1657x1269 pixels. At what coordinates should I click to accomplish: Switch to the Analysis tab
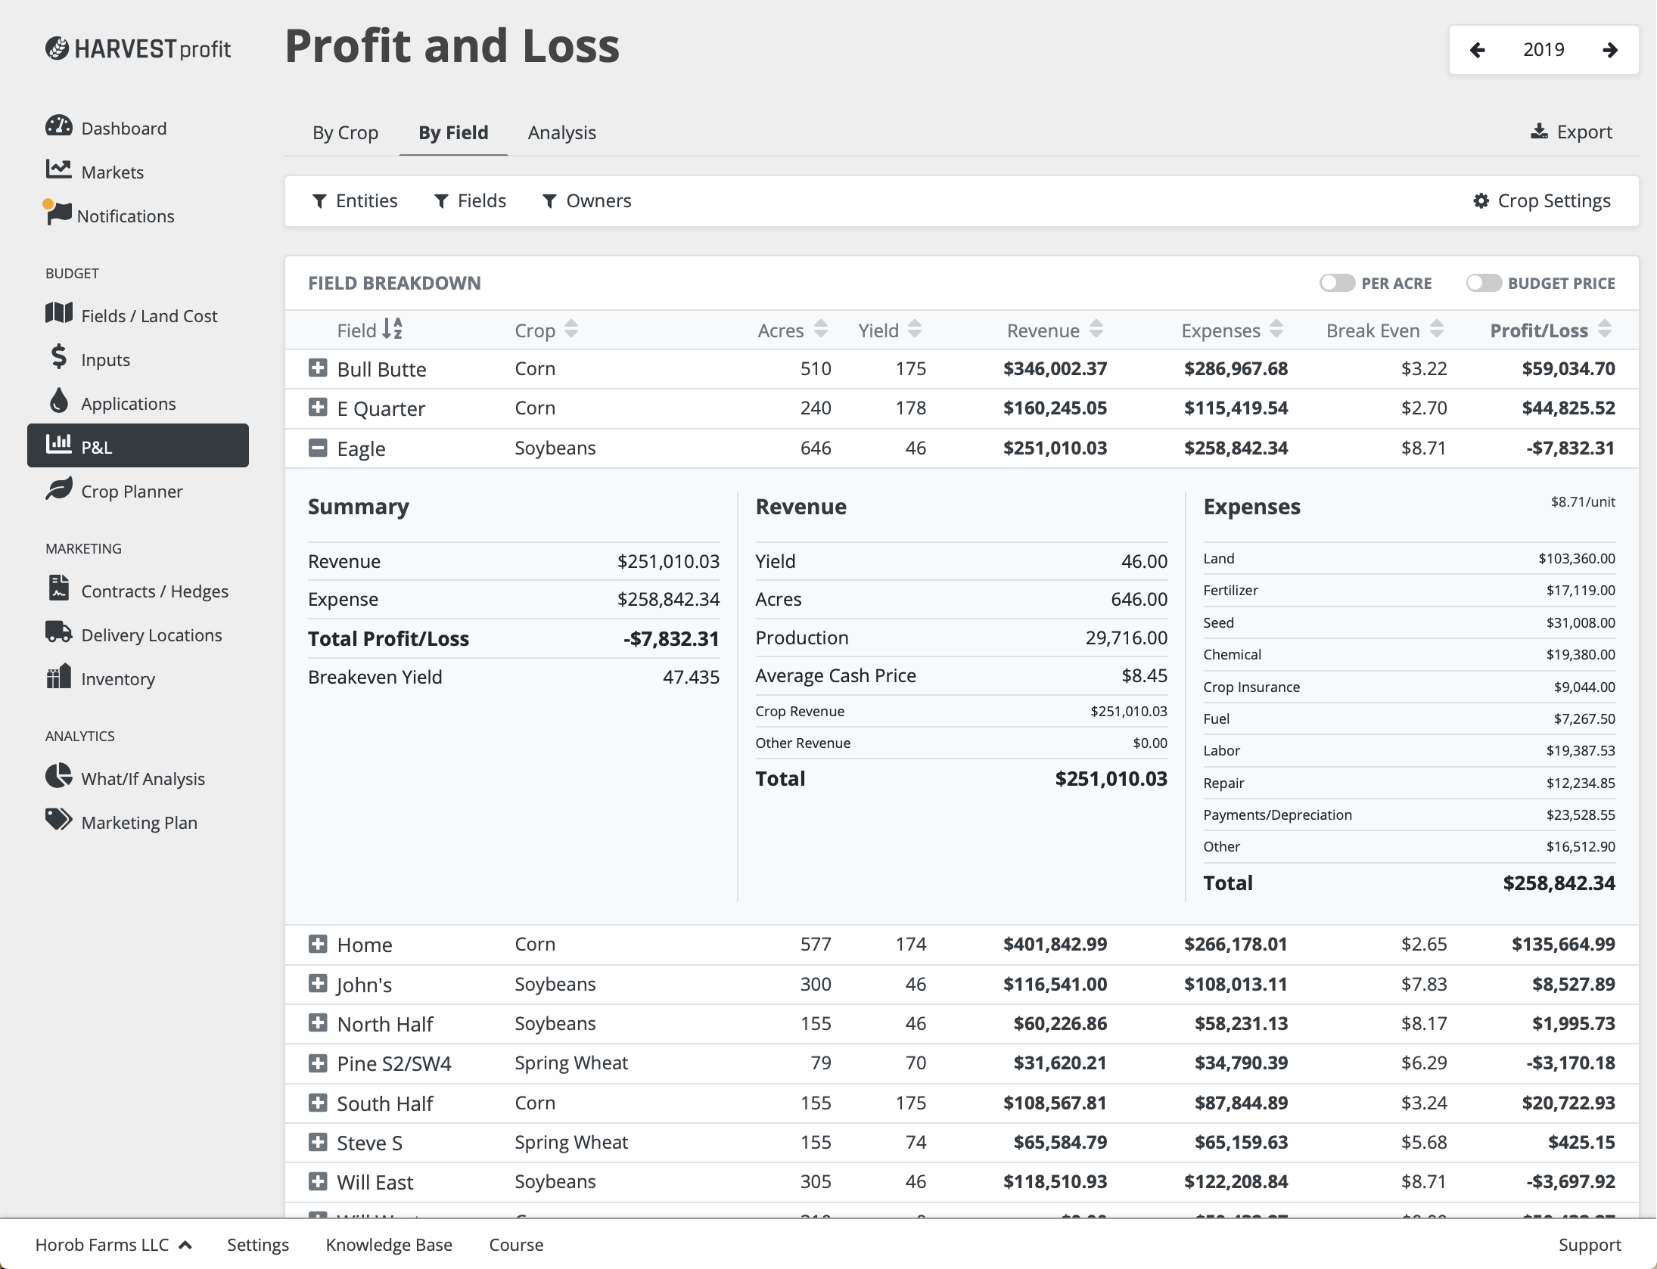[563, 132]
